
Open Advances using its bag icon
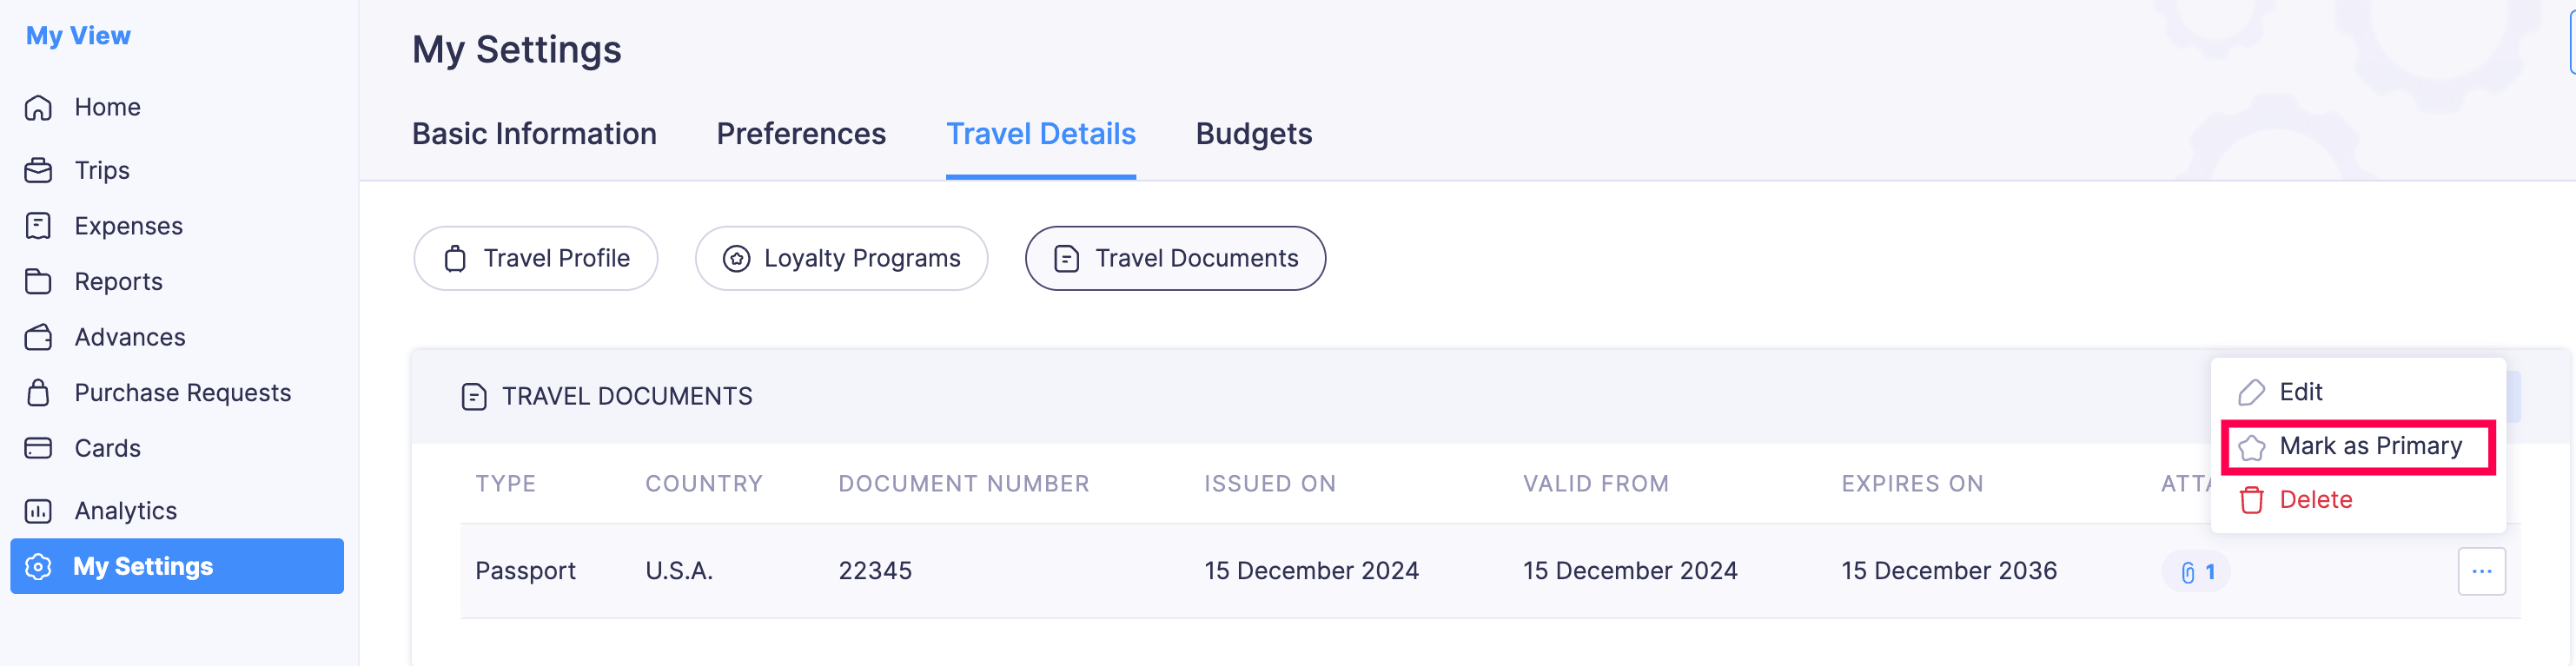[x=38, y=337]
